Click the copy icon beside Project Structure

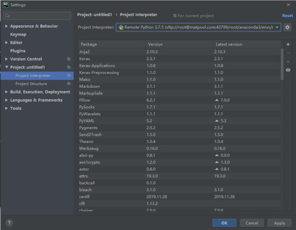coord(69,84)
